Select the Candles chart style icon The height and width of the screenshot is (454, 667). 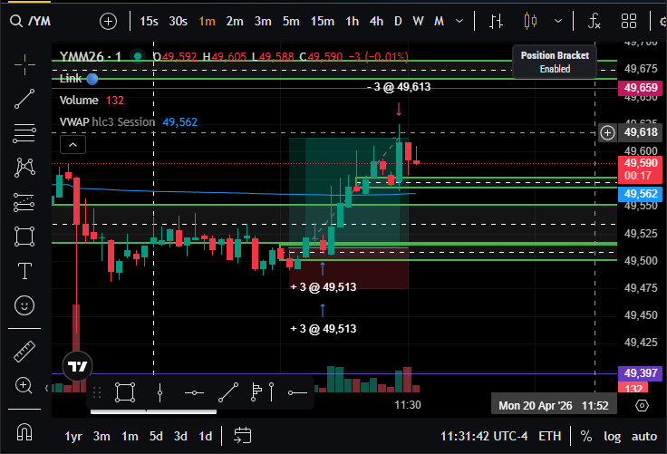(530, 21)
